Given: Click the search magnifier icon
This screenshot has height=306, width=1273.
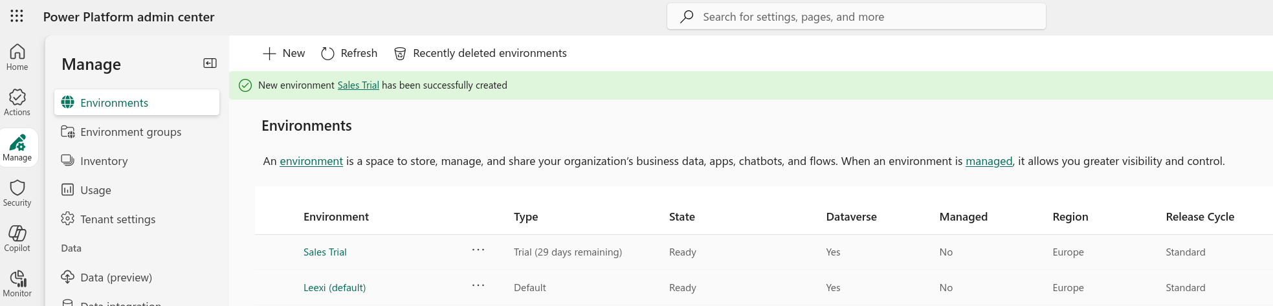Looking at the screenshot, I should pyautogui.click(x=687, y=16).
